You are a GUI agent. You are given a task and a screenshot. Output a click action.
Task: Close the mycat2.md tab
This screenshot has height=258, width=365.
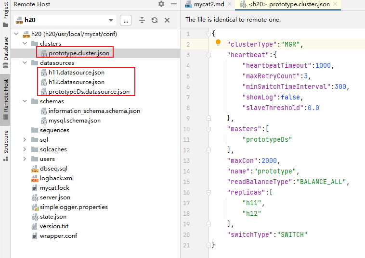[230, 4]
